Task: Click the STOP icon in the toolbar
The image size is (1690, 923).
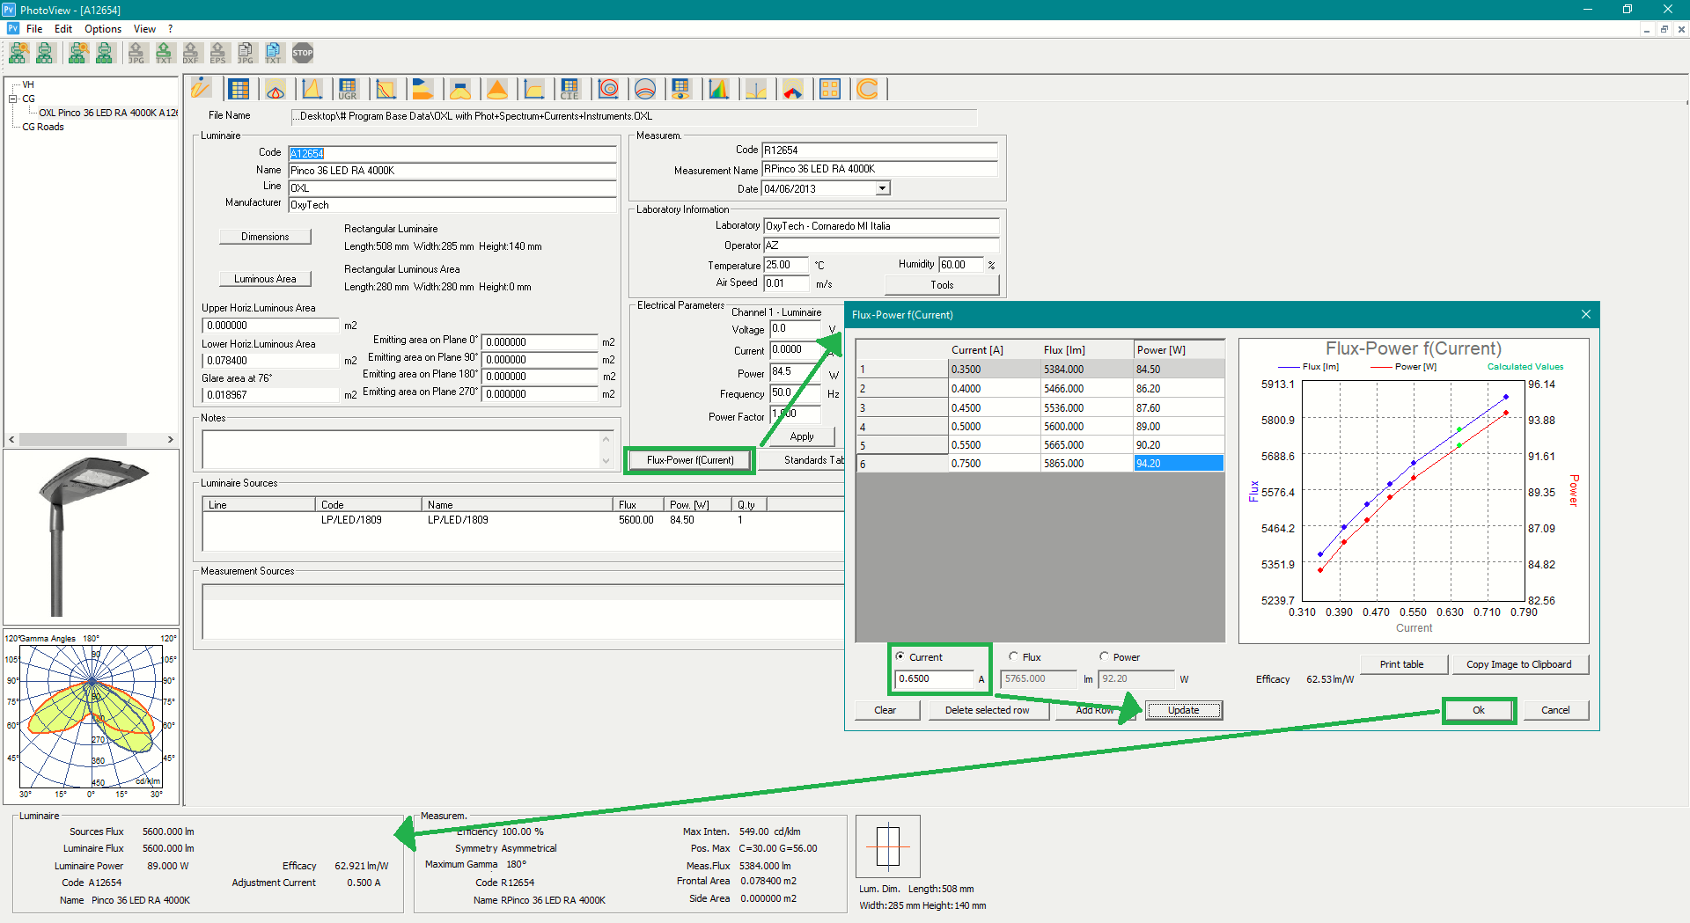Action: pyautogui.click(x=302, y=54)
